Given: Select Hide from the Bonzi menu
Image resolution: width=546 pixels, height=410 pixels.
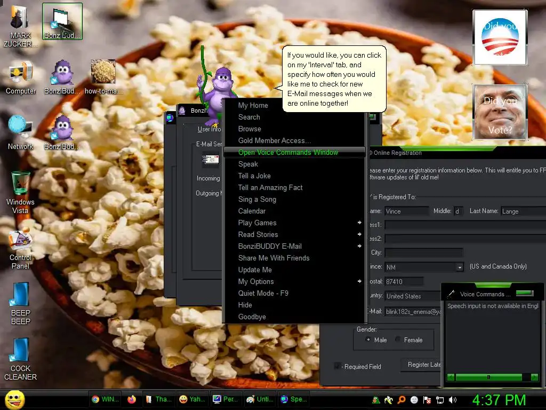Looking at the screenshot, I should (294, 305).
